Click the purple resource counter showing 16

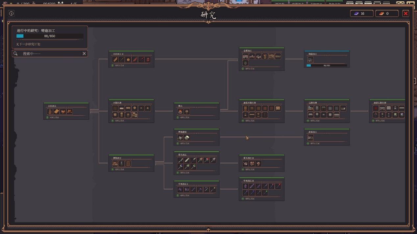(x=361, y=13)
